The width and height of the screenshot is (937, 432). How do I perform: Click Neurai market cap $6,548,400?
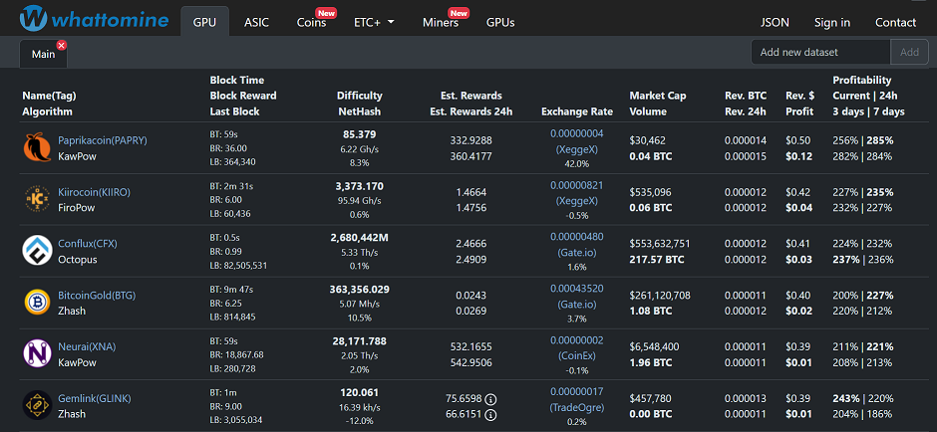656,346
